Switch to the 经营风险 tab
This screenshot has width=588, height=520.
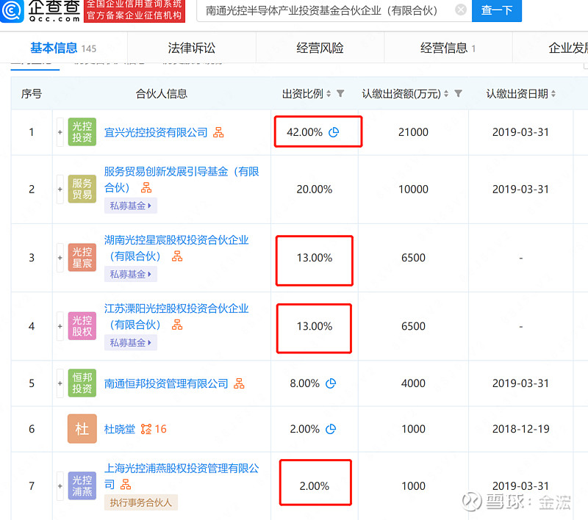click(x=320, y=48)
